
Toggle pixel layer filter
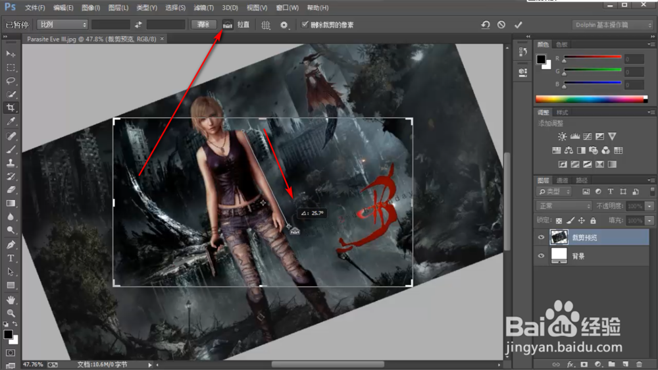tap(586, 192)
